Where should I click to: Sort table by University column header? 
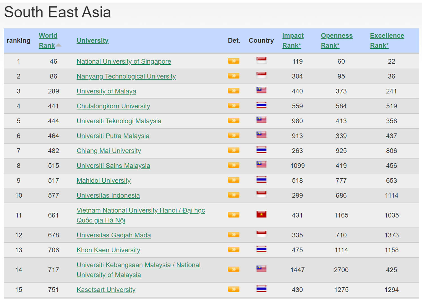pyautogui.click(x=93, y=41)
